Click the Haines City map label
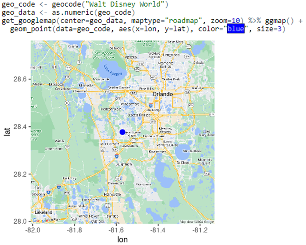This screenshot has width=306, height=245. pos(112,194)
